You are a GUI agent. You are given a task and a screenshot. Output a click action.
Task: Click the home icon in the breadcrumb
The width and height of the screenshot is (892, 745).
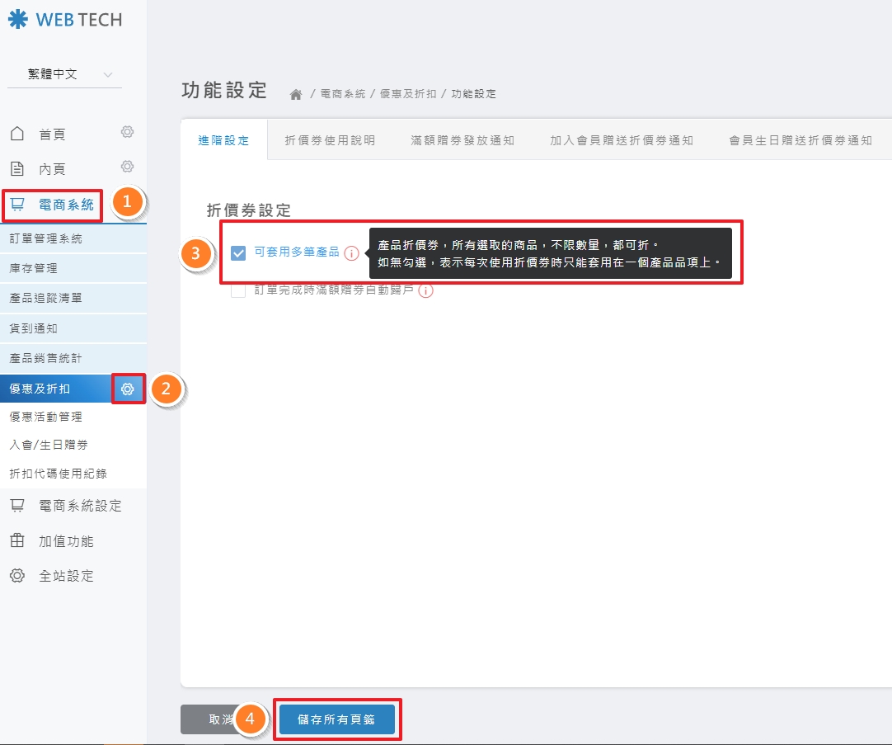pyautogui.click(x=295, y=93)
